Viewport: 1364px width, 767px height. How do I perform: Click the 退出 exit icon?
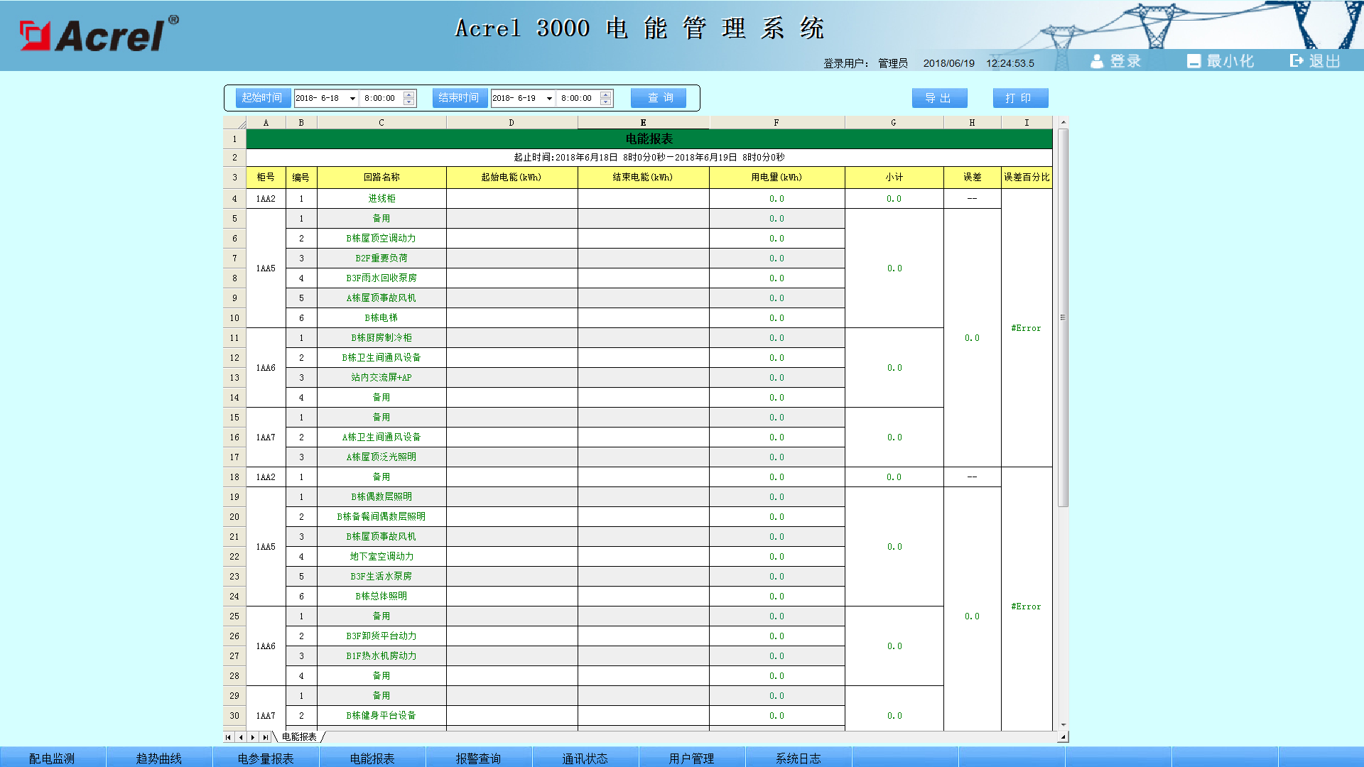point(1297,61)
